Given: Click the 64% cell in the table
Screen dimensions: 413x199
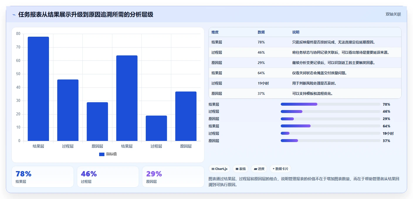Looking at the screenshot, I should point(261,73).
